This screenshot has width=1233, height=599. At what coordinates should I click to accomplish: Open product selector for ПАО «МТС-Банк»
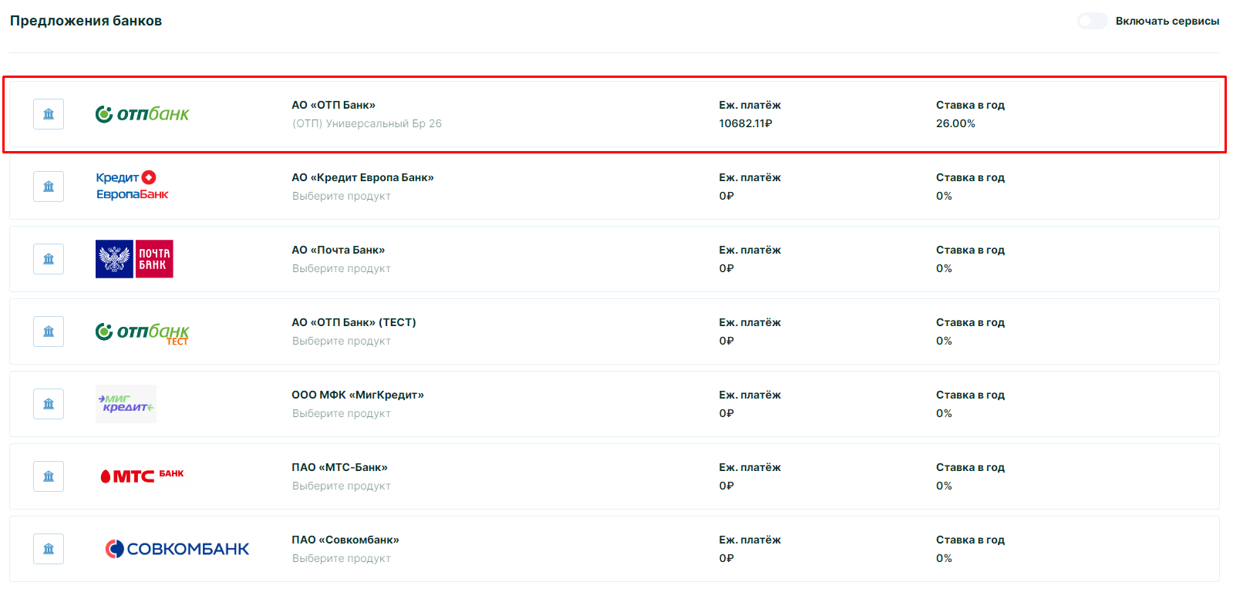pos(341,486)
